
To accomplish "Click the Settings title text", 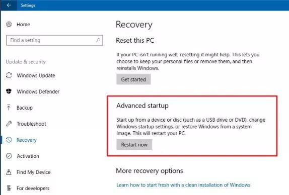I will (x=28, y=6).
